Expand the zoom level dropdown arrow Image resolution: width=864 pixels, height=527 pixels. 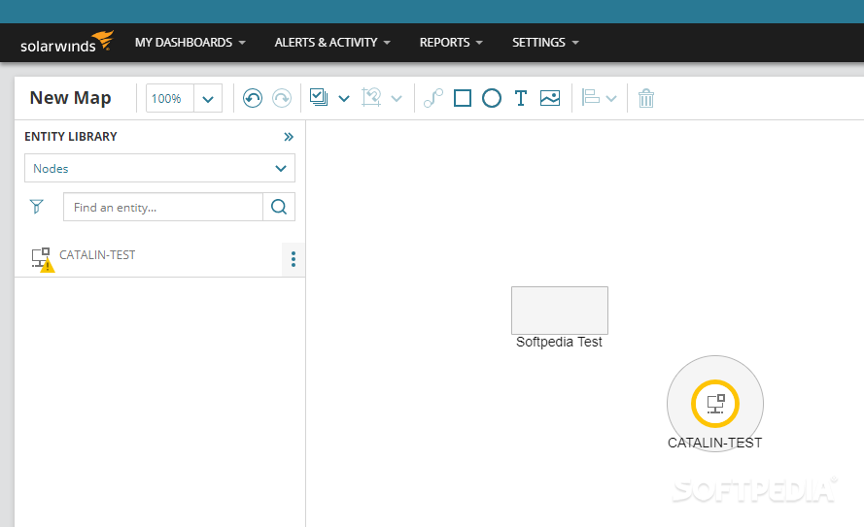(x=208, y=98)
